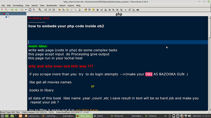
Task: Toggle underline text formatting
Action: pos(105,10)
